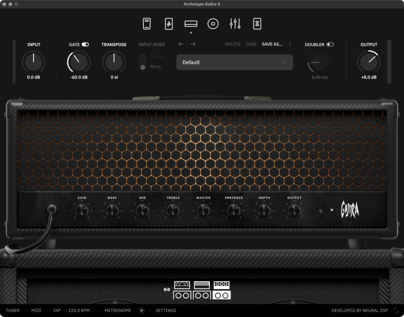Open the pedal section with waveform icon
The width and height of the screenshot is (404, 317).
169,24
